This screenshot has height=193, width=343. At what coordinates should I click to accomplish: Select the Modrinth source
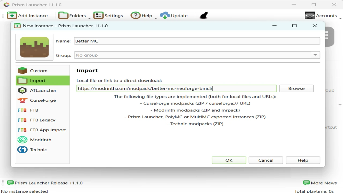[x=43, y=140]
